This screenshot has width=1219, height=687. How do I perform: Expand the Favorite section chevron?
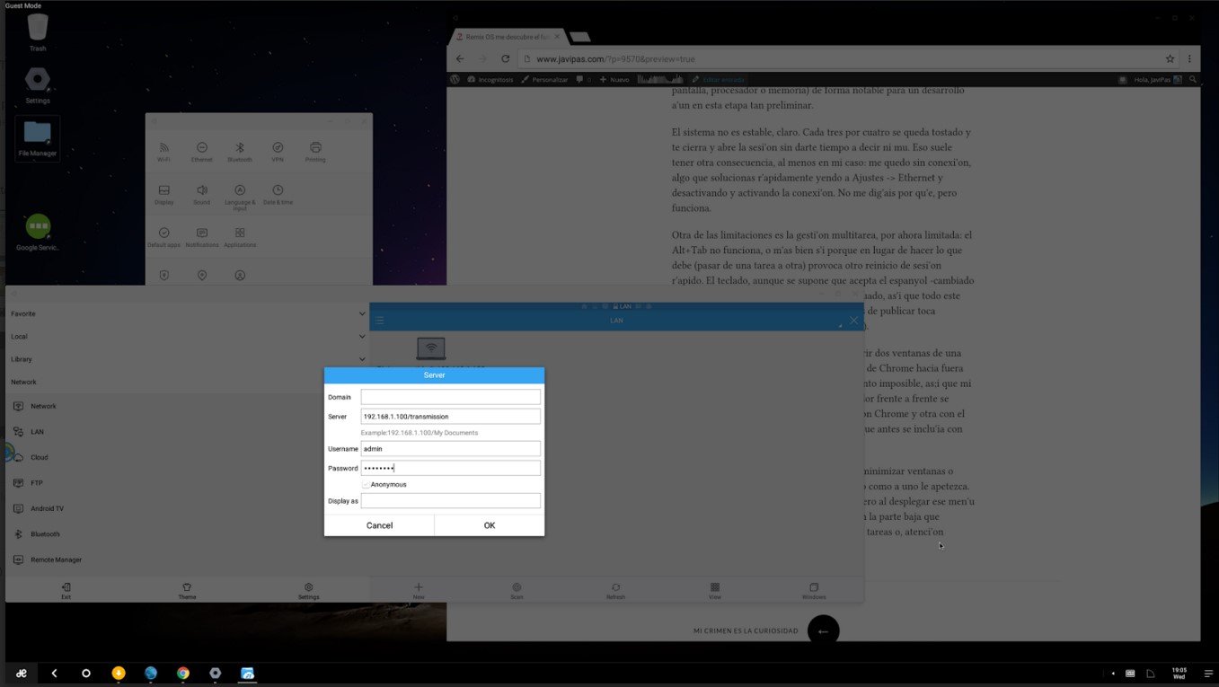tap(362, 314)
